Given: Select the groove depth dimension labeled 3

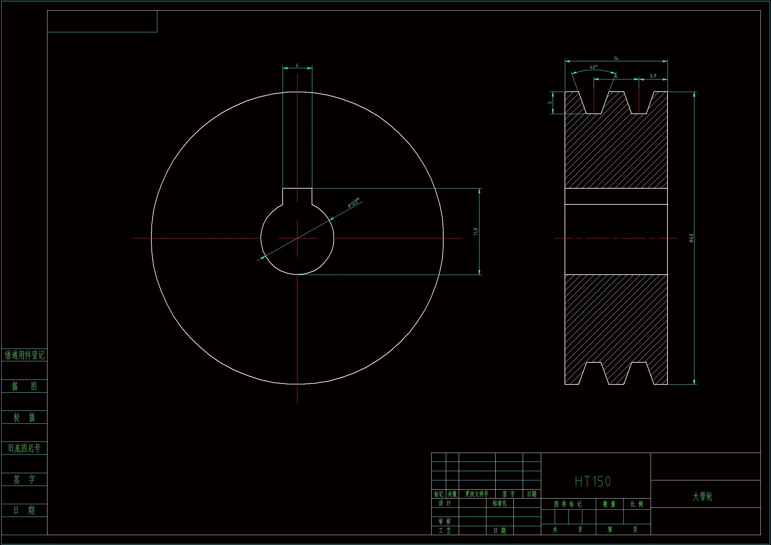Looking at the screenshot, I should click(x=550, y=103).
